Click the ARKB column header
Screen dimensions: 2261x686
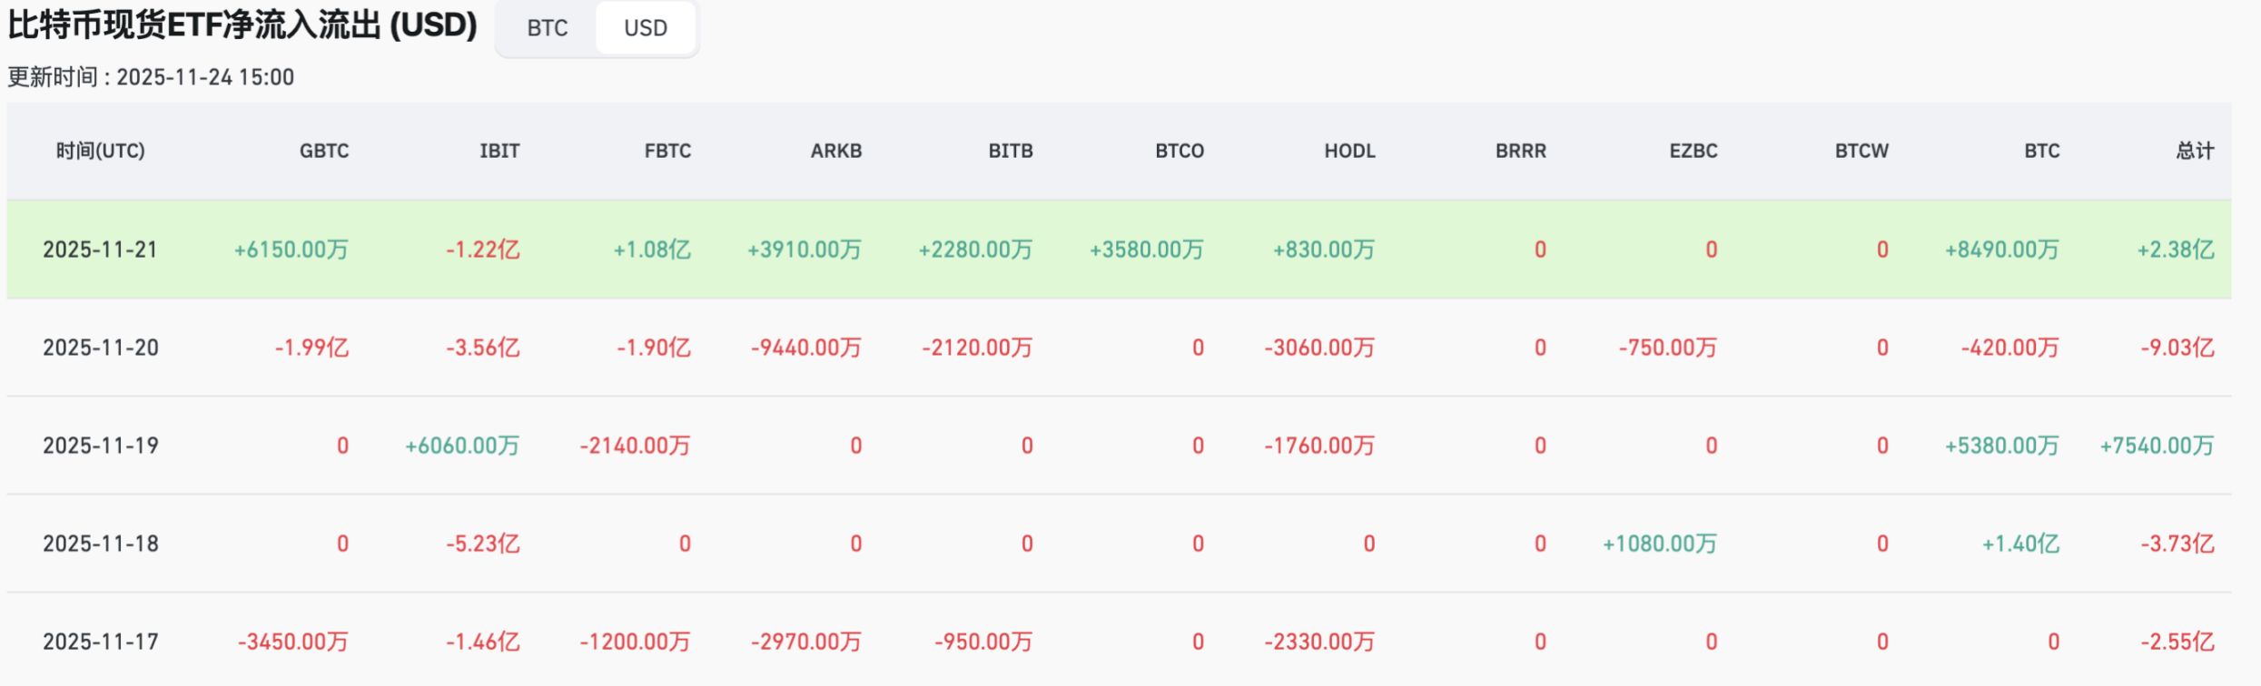pyautogui.click(x=835, y=151)
